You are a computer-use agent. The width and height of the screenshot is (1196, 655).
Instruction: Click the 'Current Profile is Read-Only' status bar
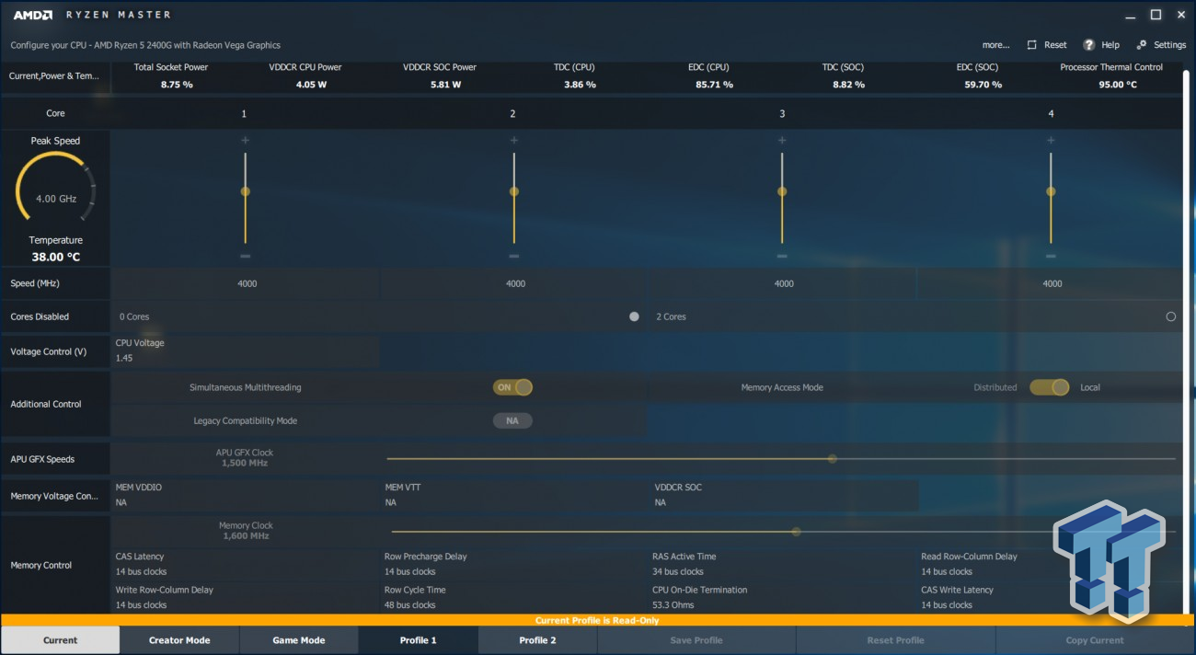[x=597, y=621]
